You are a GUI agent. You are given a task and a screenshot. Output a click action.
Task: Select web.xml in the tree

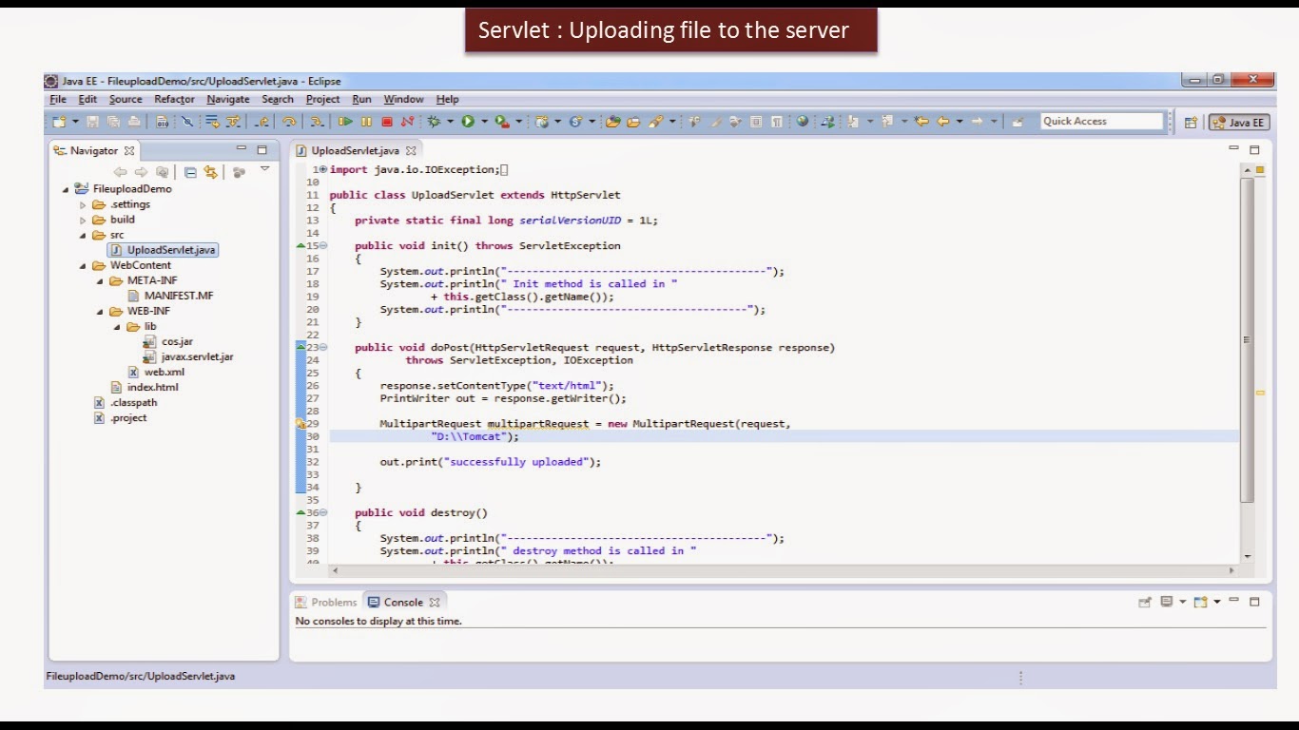click(x=156, y=372)
